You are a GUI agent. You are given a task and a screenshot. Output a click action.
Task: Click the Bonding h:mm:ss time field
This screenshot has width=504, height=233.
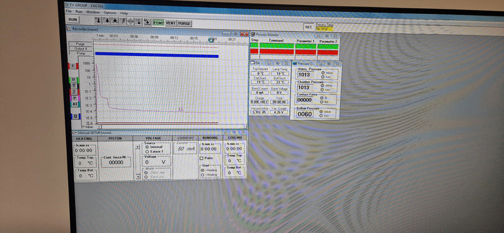point(210,149)
